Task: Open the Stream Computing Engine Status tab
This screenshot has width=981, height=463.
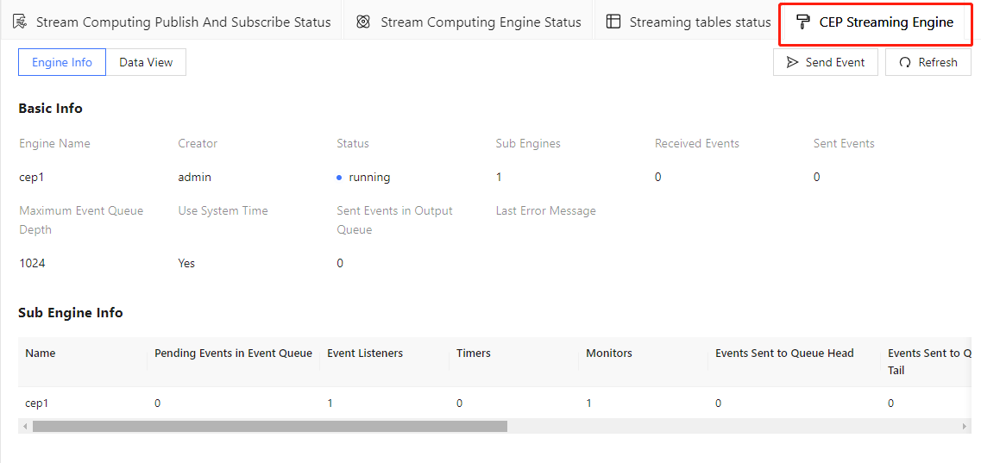Action: point(481,22)
